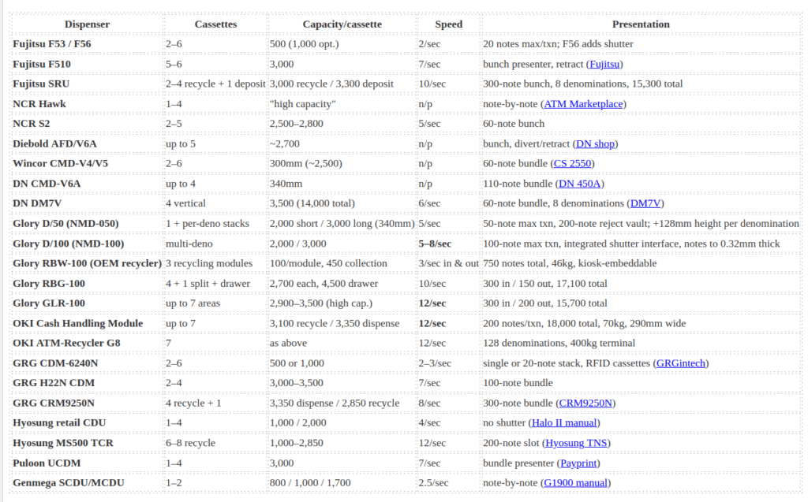Select the Puloon UCDM cell
The width and height of the screenshot is (808, 502).
pos(87,463)
